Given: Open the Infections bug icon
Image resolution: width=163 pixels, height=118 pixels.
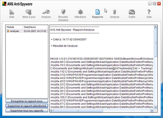Looking at the screenshot, I should [80, 12].
